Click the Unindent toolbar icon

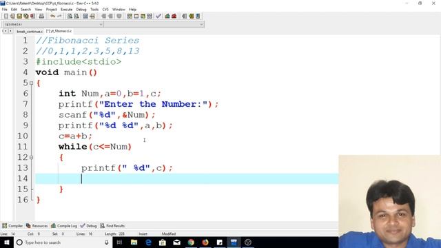coord(110,17)
